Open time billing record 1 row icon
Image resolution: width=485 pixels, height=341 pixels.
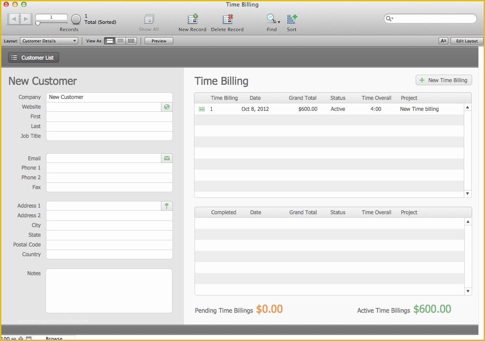202,109
